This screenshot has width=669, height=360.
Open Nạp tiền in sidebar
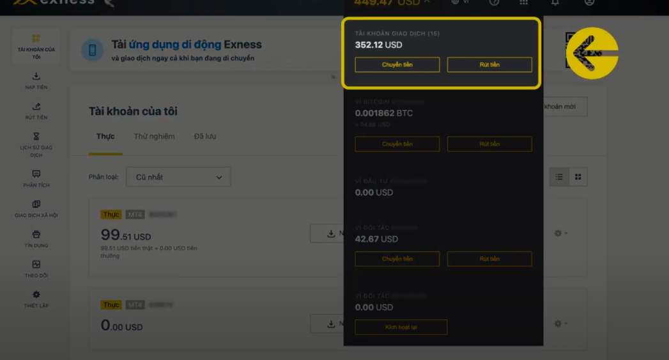[36, 81]
